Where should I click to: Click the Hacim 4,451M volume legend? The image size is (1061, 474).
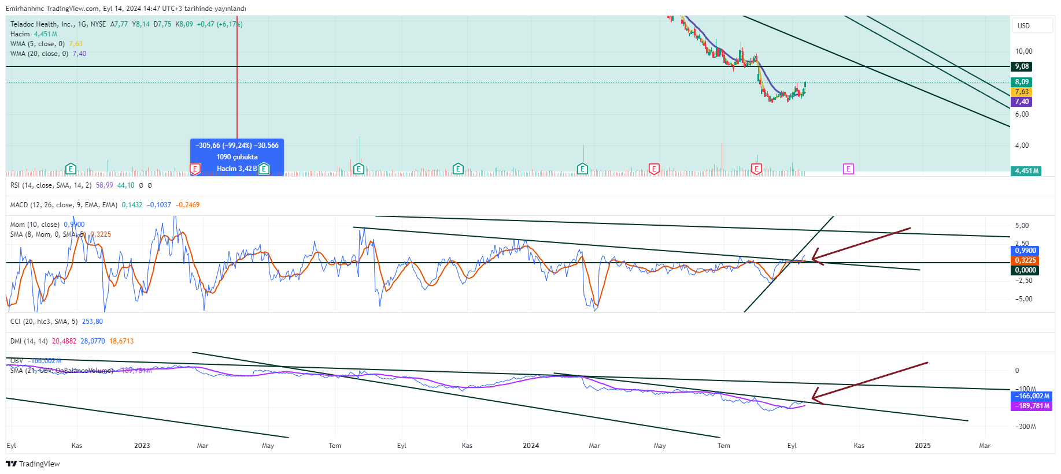pyautogui.click(x=34, y=34)
